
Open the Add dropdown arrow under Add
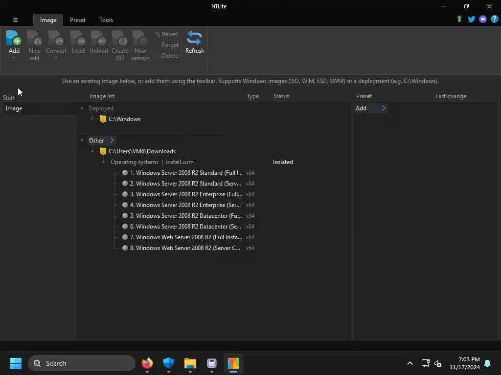point(14,58)
